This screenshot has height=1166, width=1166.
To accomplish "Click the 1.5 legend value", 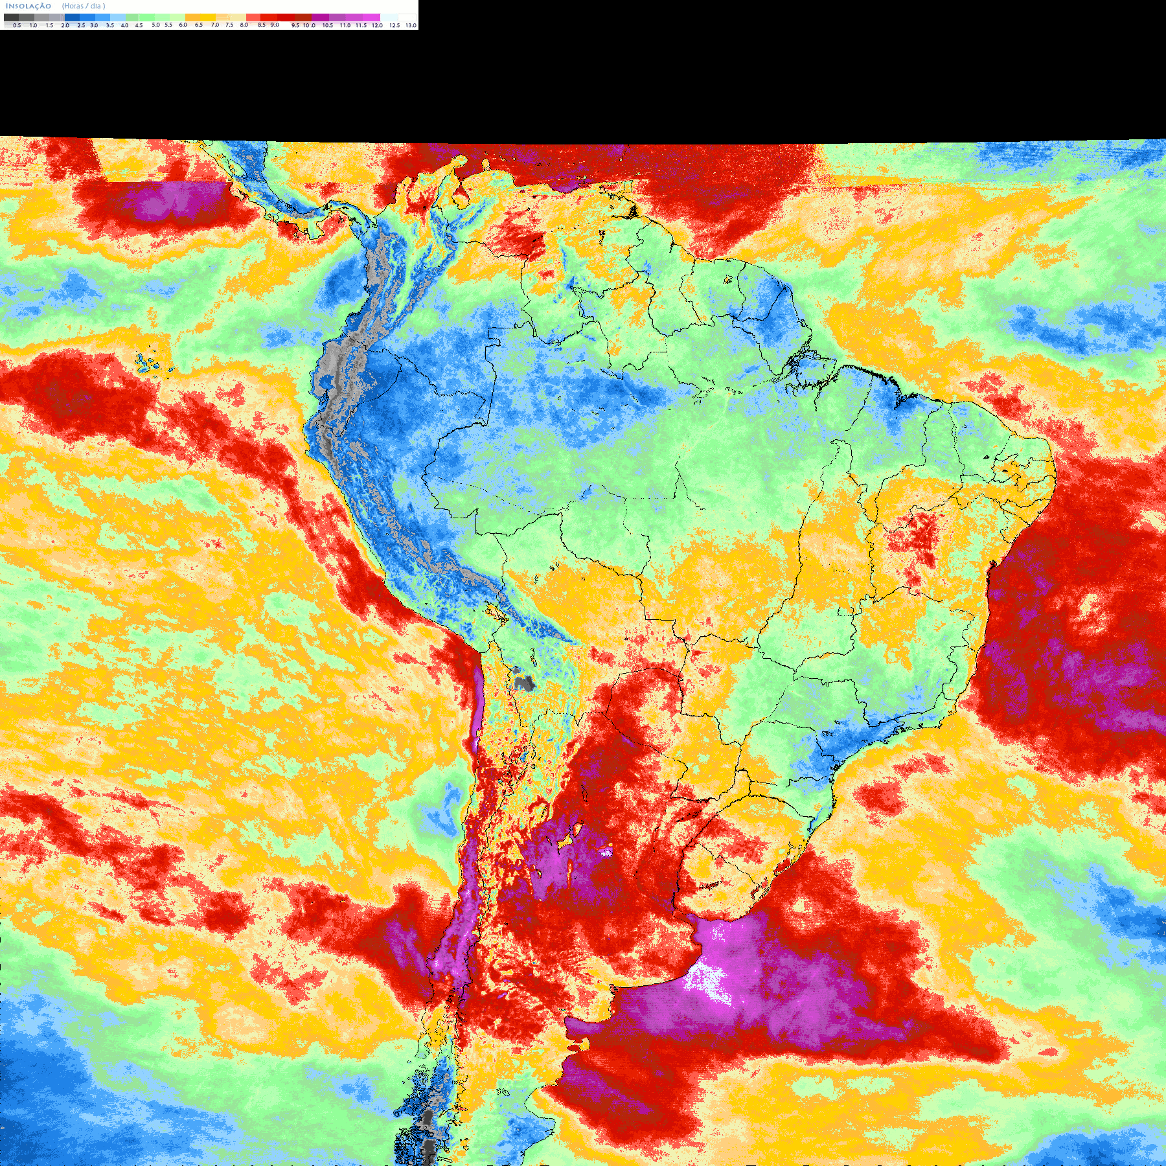I will click(49, 25).
